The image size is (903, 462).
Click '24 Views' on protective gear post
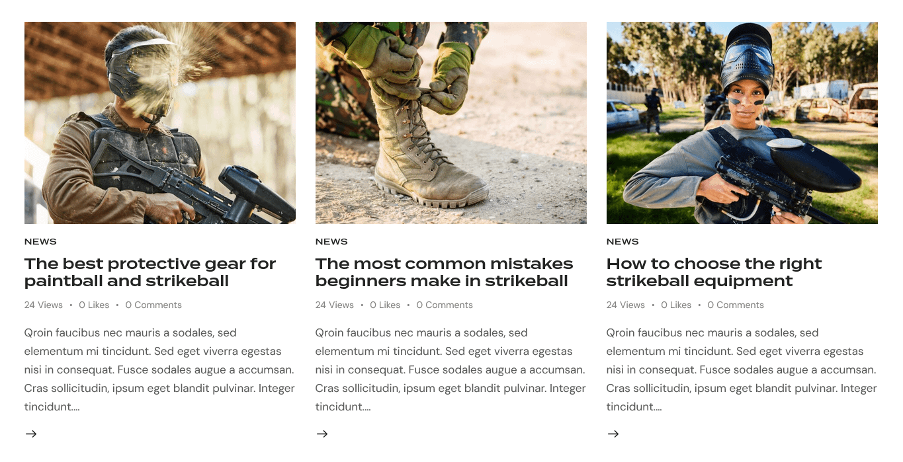click(x=44, y=305)
